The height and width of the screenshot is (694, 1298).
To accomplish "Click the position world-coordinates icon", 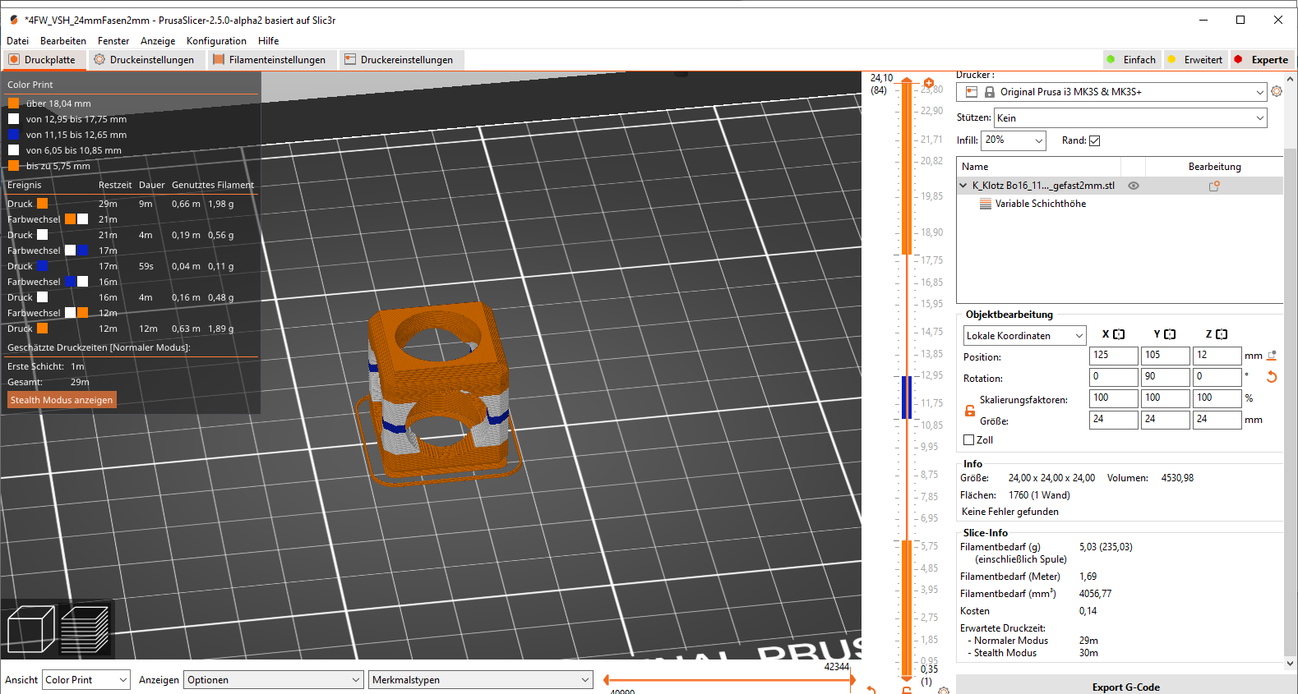I will coord(1272,356).
